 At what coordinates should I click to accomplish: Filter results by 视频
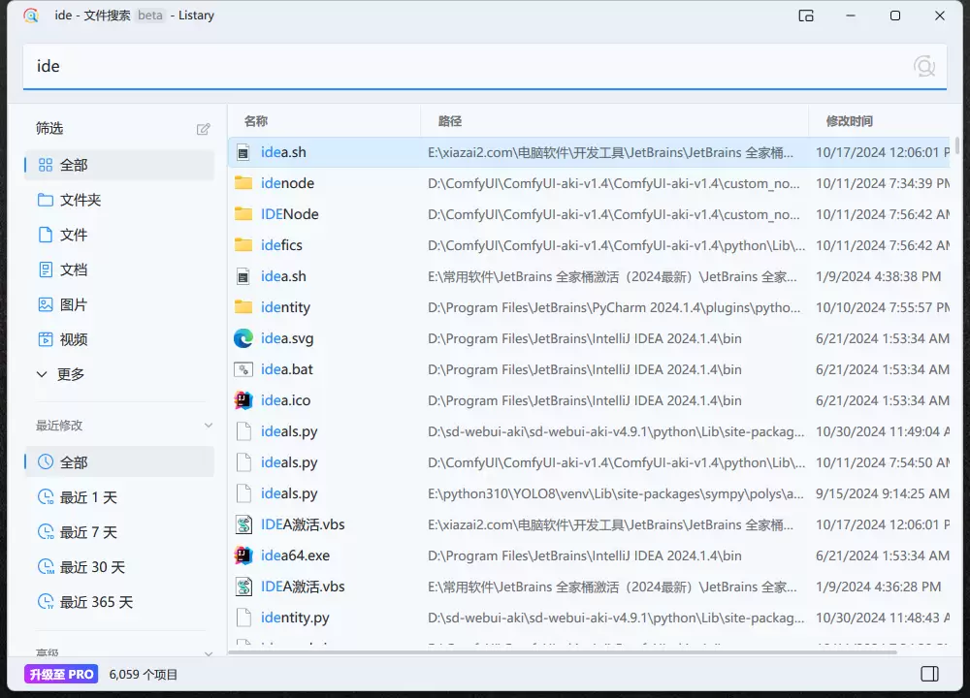(119, 339)
